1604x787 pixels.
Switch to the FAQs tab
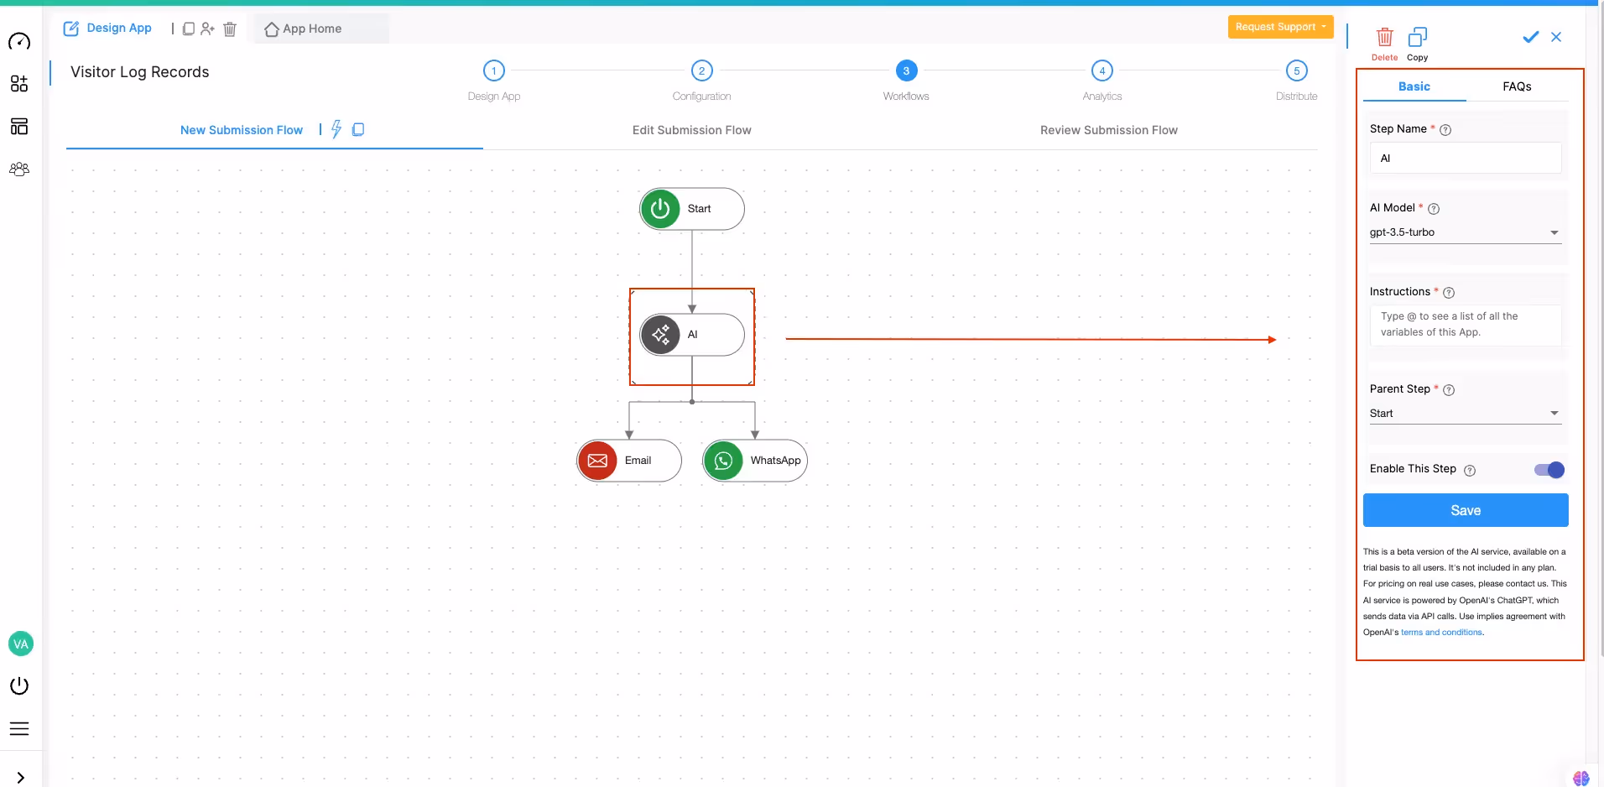tap(1518, 86)
